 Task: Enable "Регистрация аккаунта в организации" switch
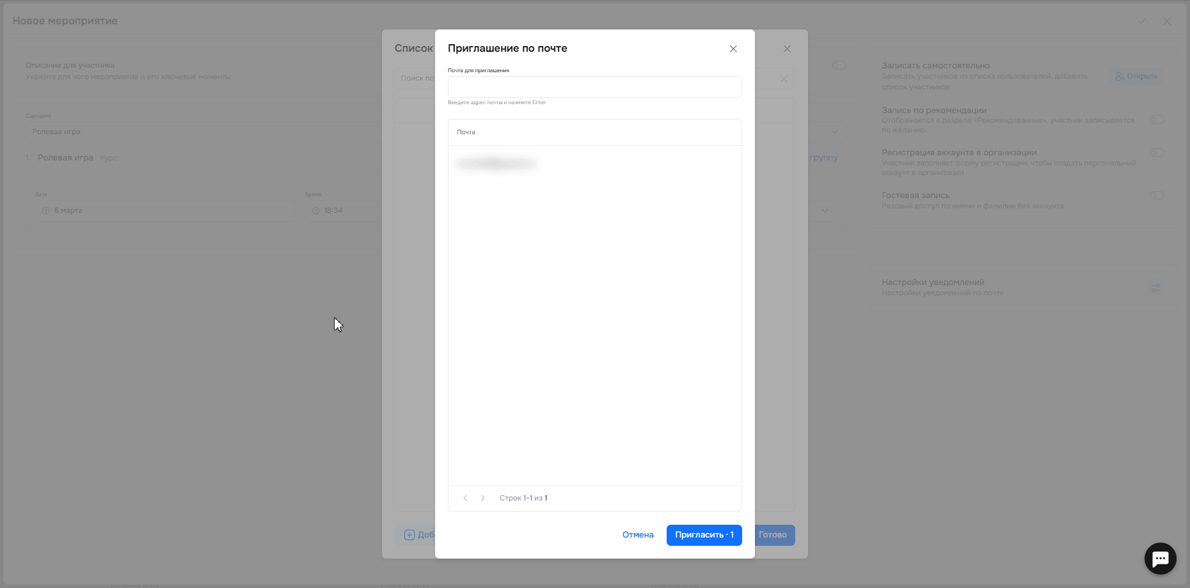pyautogui.click(x=1156, y=153)
